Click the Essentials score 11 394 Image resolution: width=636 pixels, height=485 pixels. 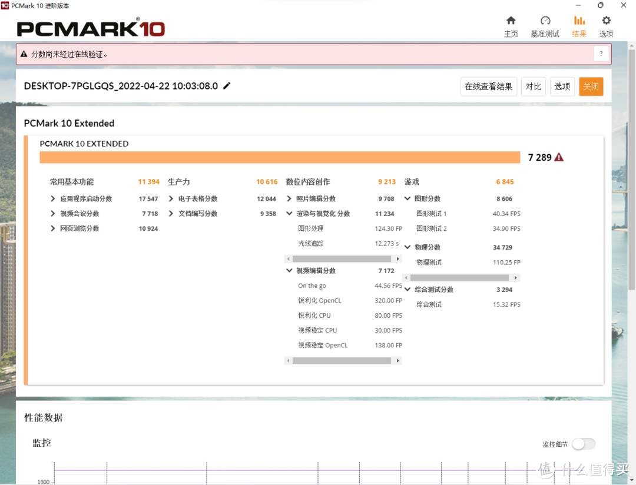tap(148, 182)
